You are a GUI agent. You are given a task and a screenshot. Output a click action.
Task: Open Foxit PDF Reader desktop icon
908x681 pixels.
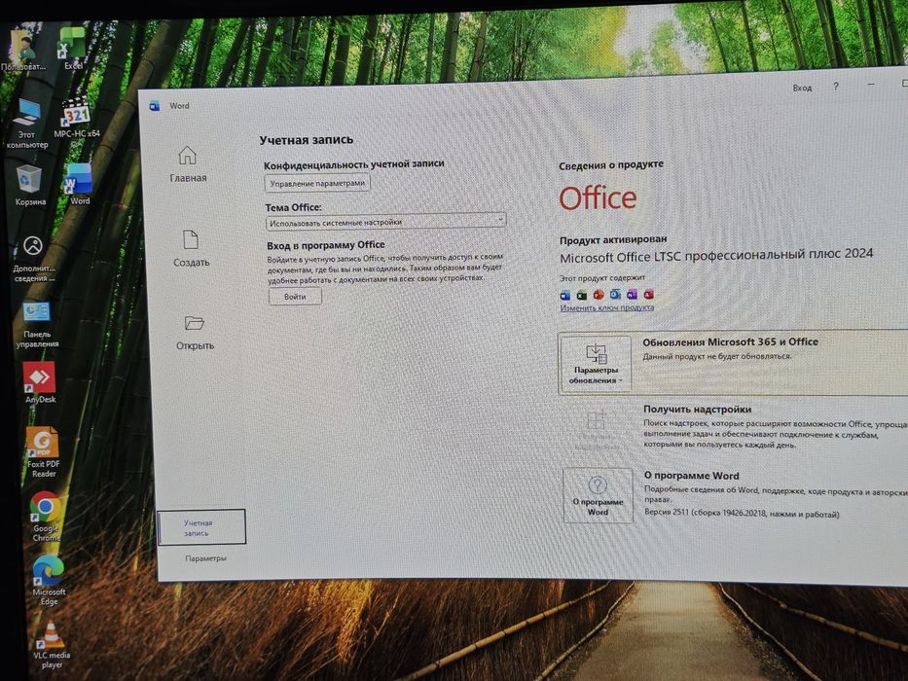tap(42, 443)
